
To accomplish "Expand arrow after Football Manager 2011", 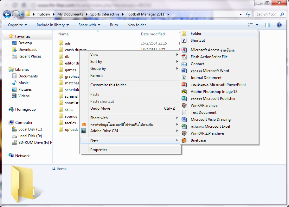I will click(168, 14).
